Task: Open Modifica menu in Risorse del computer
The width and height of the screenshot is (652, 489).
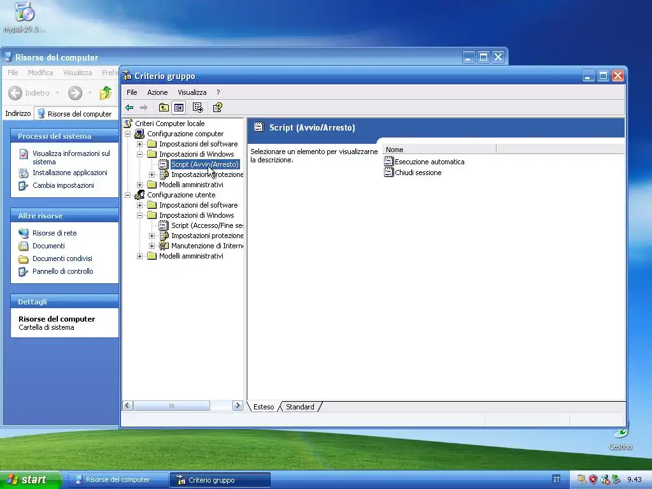Action: pyautogui.click(x=40, y=73)
